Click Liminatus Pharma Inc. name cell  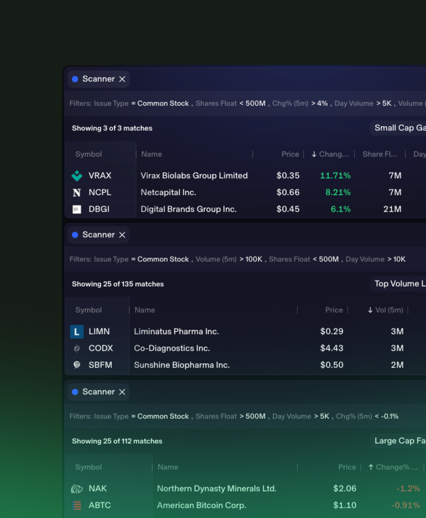tap(176, 331)
